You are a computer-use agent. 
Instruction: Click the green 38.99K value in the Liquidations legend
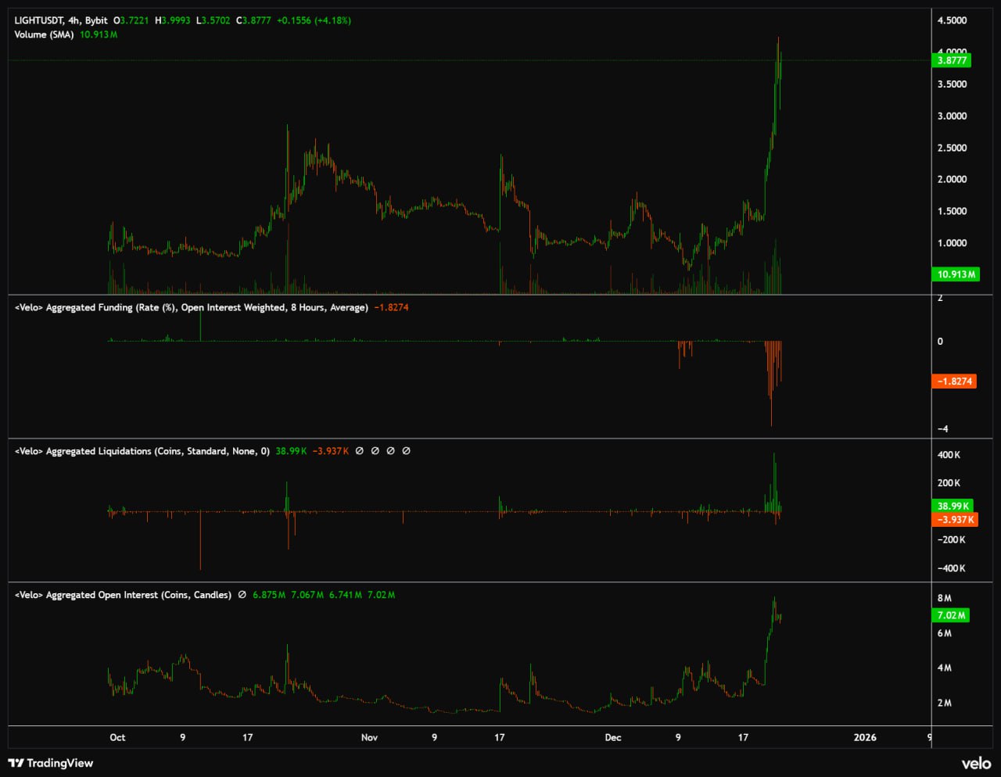click(291, 451)
